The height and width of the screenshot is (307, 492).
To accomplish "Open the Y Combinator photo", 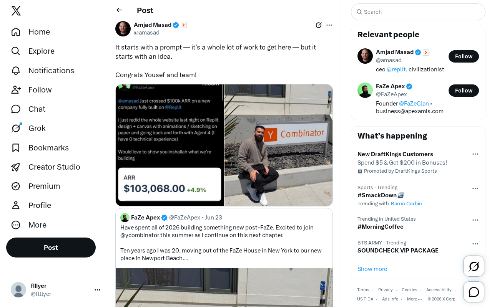I will click(x=279, y=145).
